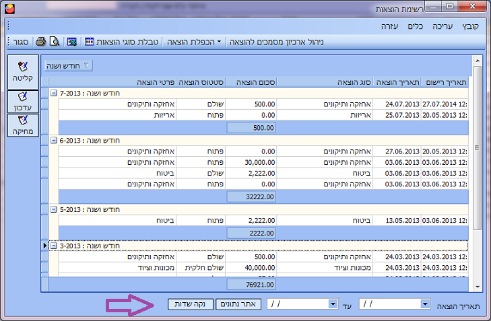491x321 pixels.
Task: Collapse the 7-2013 month group
Action: 54,93
